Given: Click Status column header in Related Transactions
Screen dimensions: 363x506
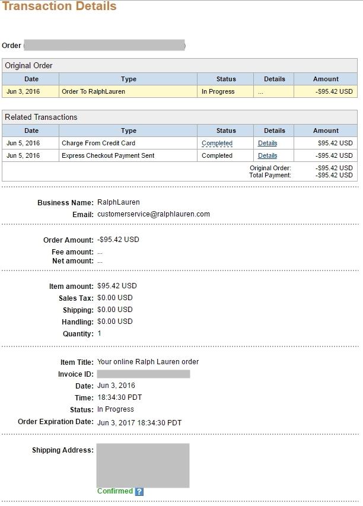Looking at the screenshot, I should tap(225, 131).
